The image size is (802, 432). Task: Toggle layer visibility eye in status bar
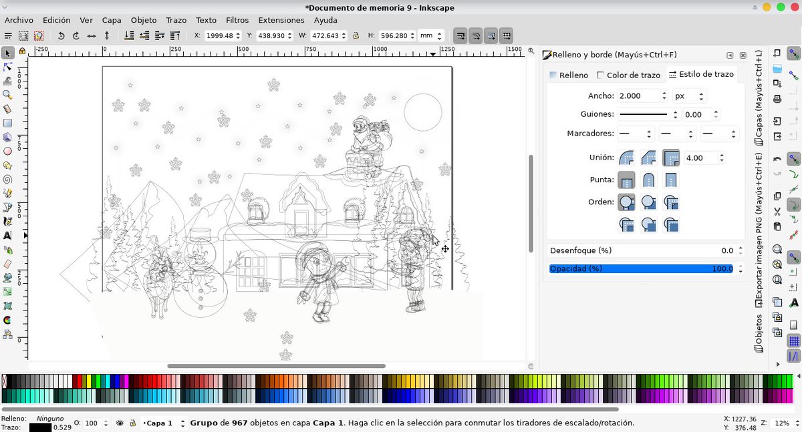tap(120, 423)
